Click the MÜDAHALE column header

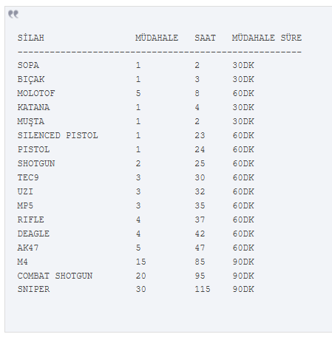pos(157,38)
